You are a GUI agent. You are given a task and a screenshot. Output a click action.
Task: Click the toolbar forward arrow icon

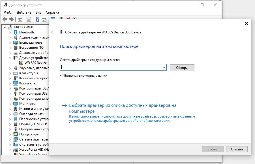pyautogui.click(x=11, y=19)
